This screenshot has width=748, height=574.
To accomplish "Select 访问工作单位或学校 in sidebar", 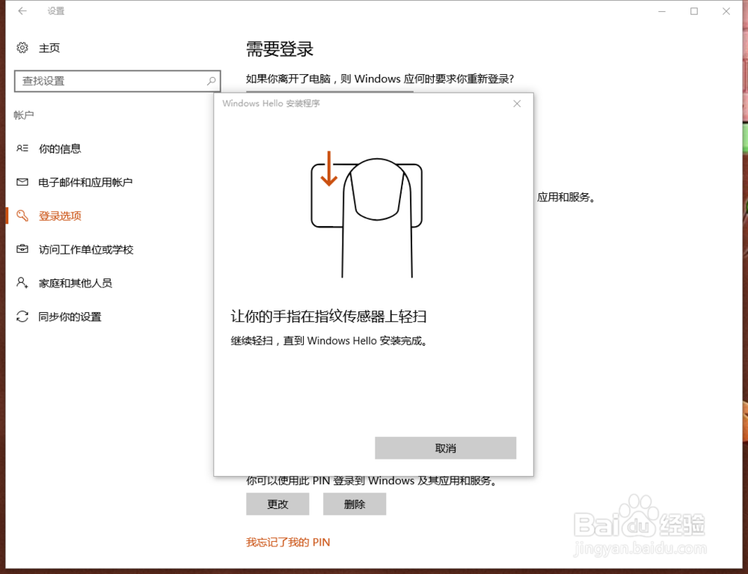I will 86,249.
